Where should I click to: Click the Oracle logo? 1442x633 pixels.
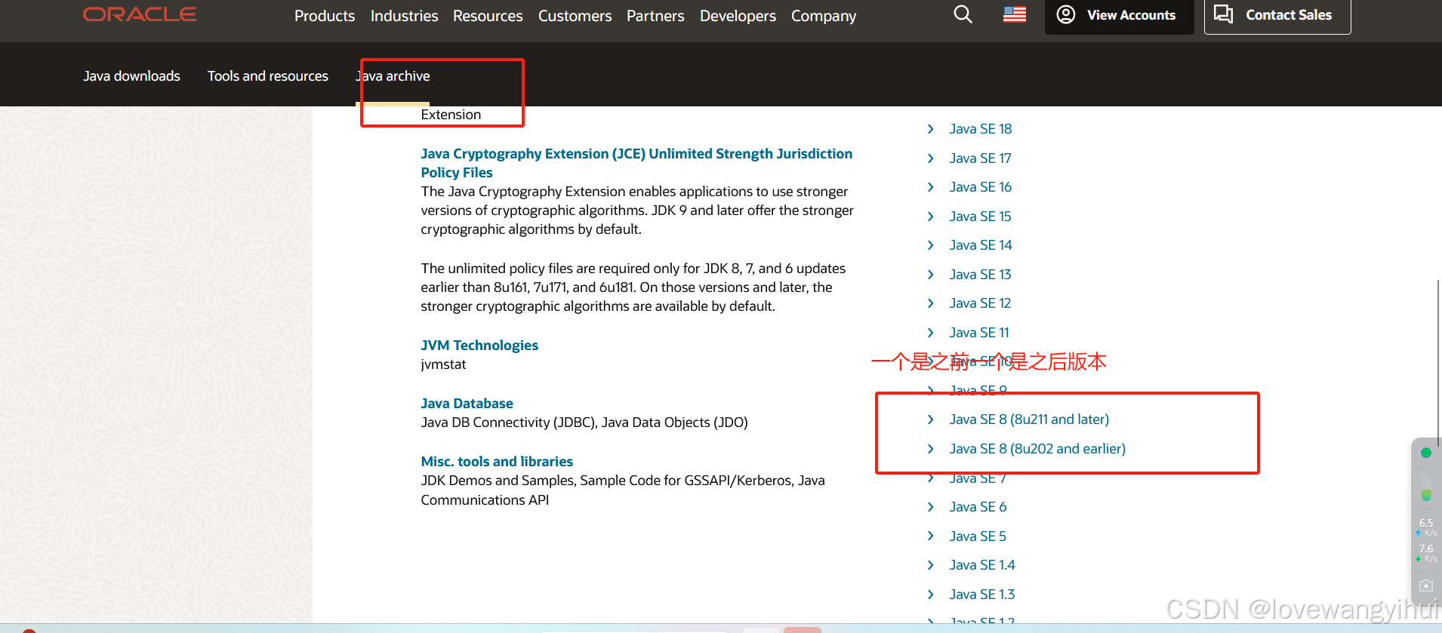pos(140,14)
